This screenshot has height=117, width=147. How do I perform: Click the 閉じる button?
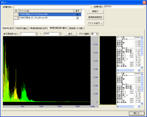point(137,113)
